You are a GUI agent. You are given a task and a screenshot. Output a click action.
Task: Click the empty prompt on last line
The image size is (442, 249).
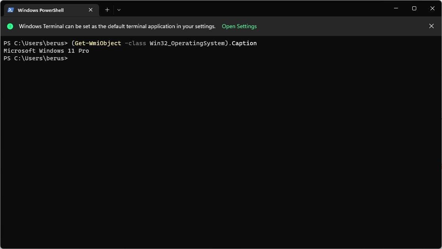point(36,58)
